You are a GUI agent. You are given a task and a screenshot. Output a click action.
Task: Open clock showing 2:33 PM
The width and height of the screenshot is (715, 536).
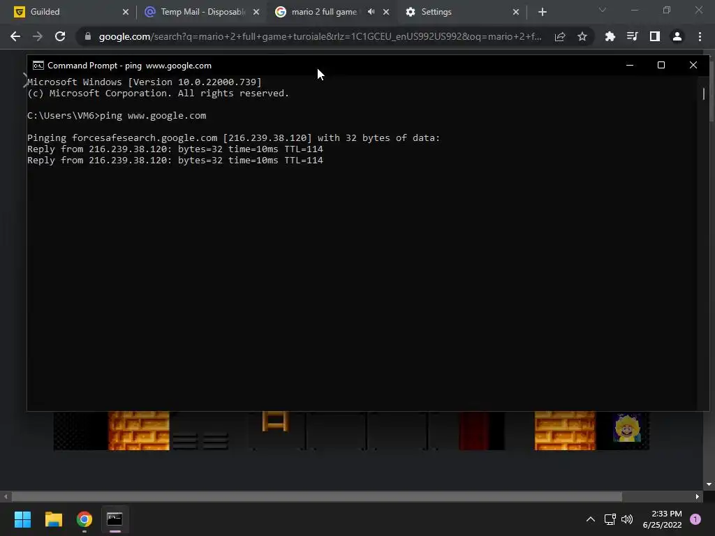[x=662, y=519]
